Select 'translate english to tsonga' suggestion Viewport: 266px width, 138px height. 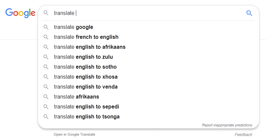click(x=86, y=117)
